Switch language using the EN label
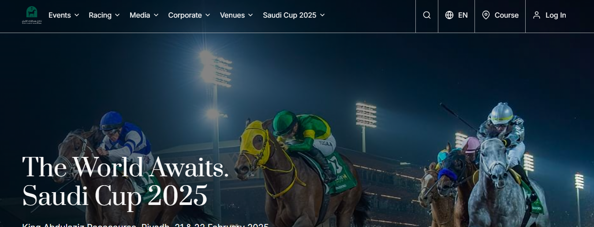594x227 pixels. 463,15
